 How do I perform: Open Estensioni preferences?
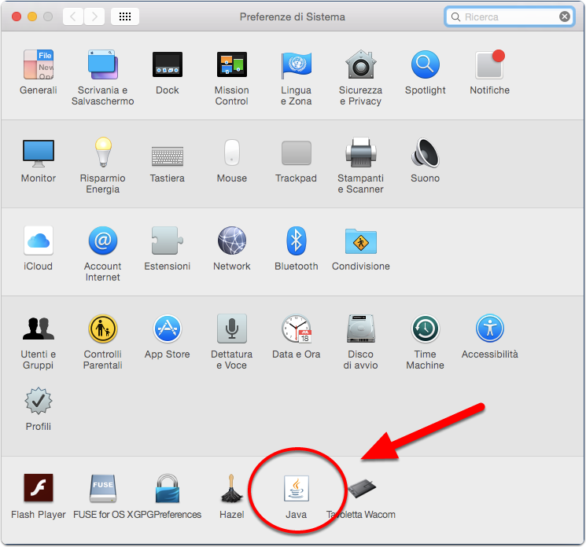coord(168,240)
